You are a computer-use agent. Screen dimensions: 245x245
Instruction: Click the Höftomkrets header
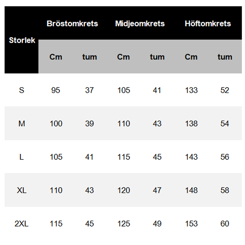coord(208,24)
